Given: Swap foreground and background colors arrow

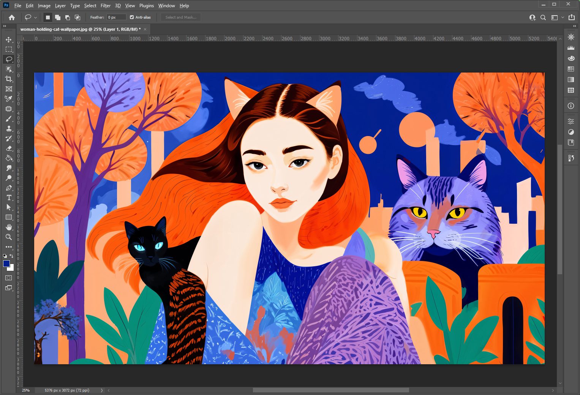Looking at the screenshot, I should (x=12, y=256).
